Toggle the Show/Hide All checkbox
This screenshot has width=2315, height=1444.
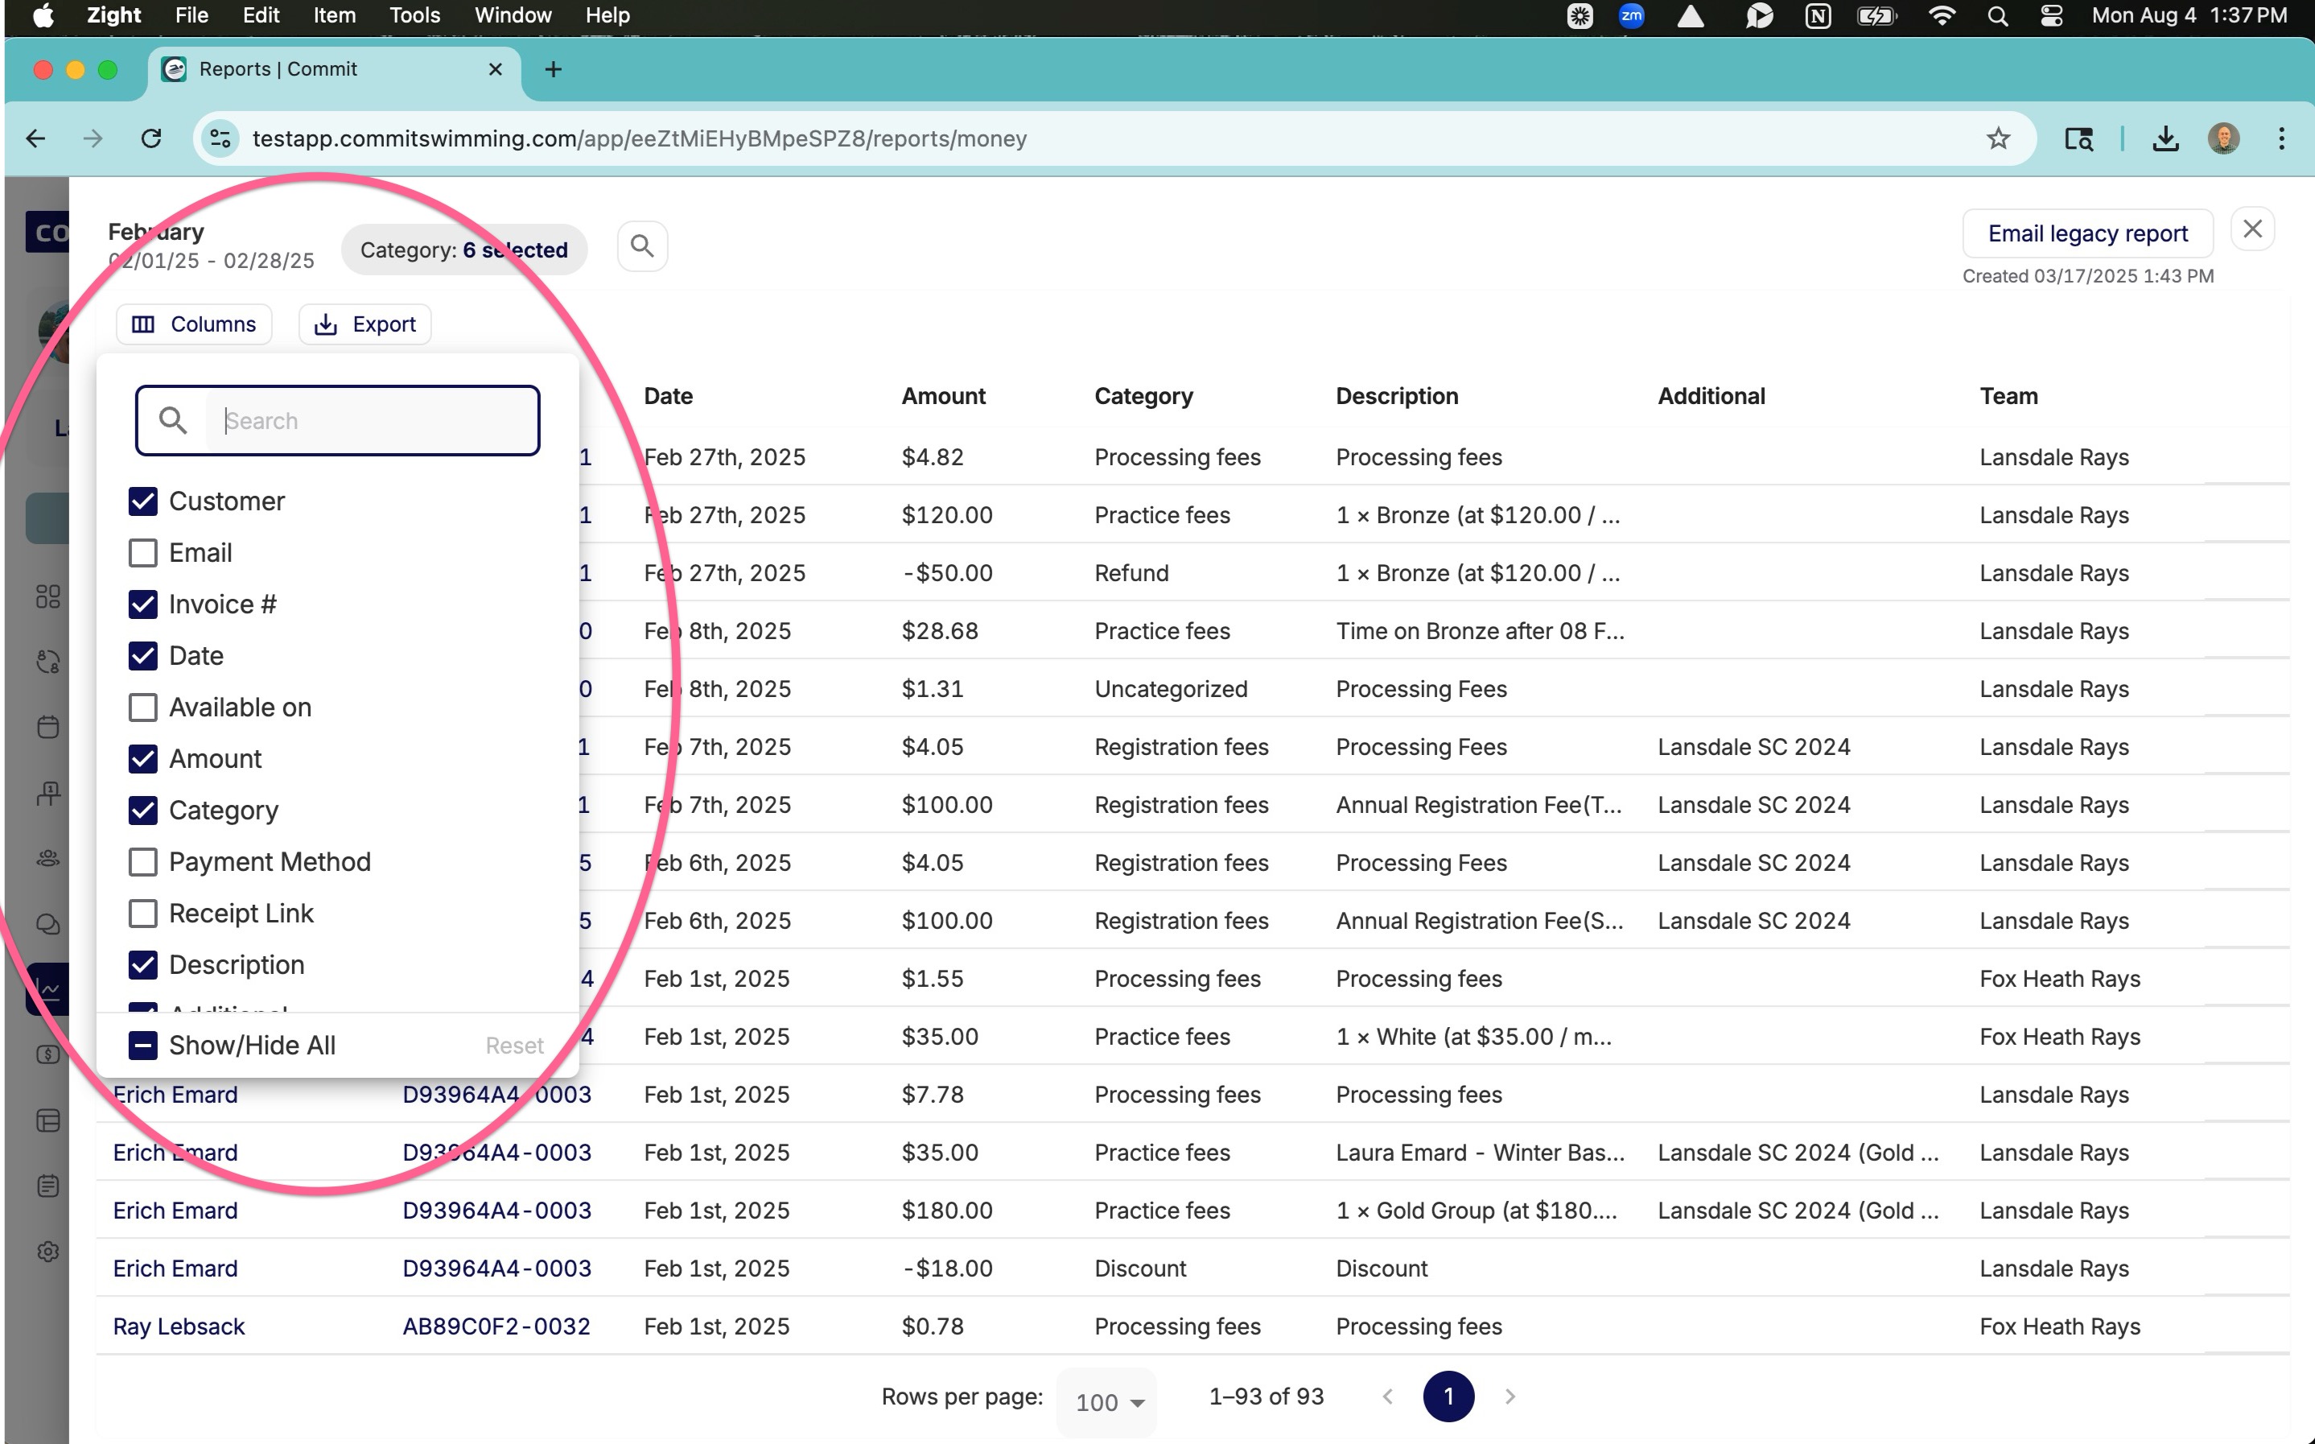point(143,1046)
